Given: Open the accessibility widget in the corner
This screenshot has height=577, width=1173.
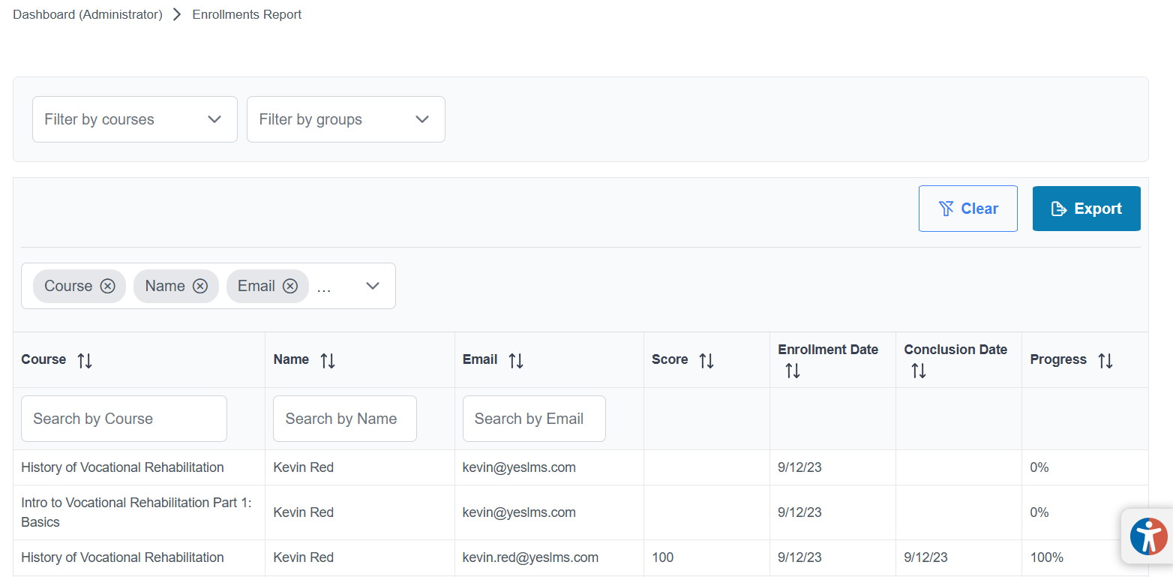Looking at the screenshot, I should pyautogui.click(x=1148, y=536).
